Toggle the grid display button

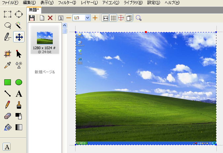[x=113, y=18]
